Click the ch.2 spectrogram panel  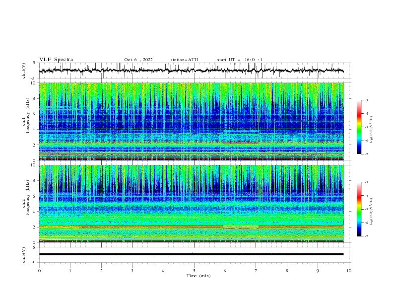click(x=191, y=204)
